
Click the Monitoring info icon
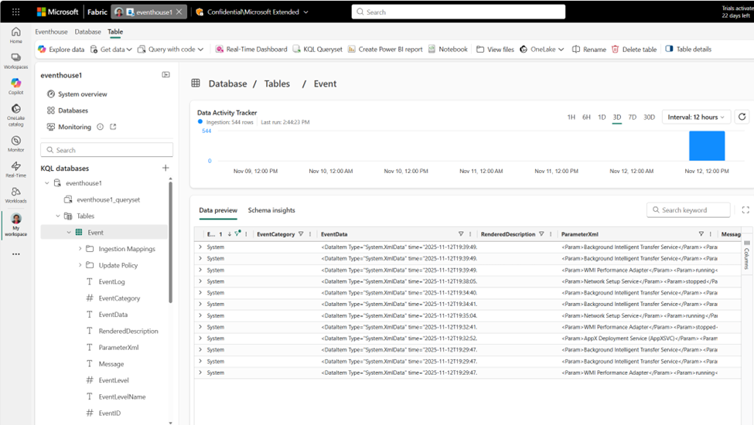pyautogui.click(x=100, y=127)
